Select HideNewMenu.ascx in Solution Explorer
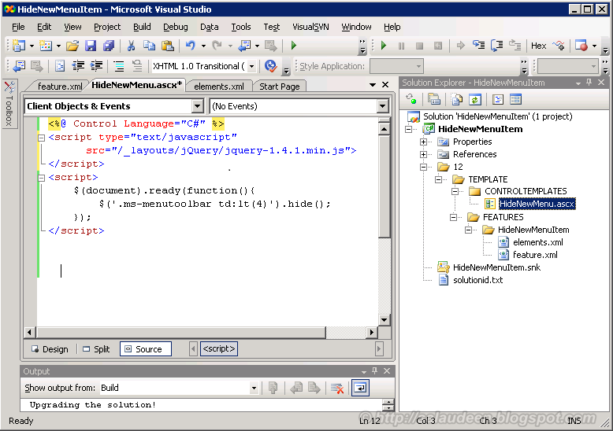Screen dimensions: 613x431 pyautogui.click(x=537, y=204)
